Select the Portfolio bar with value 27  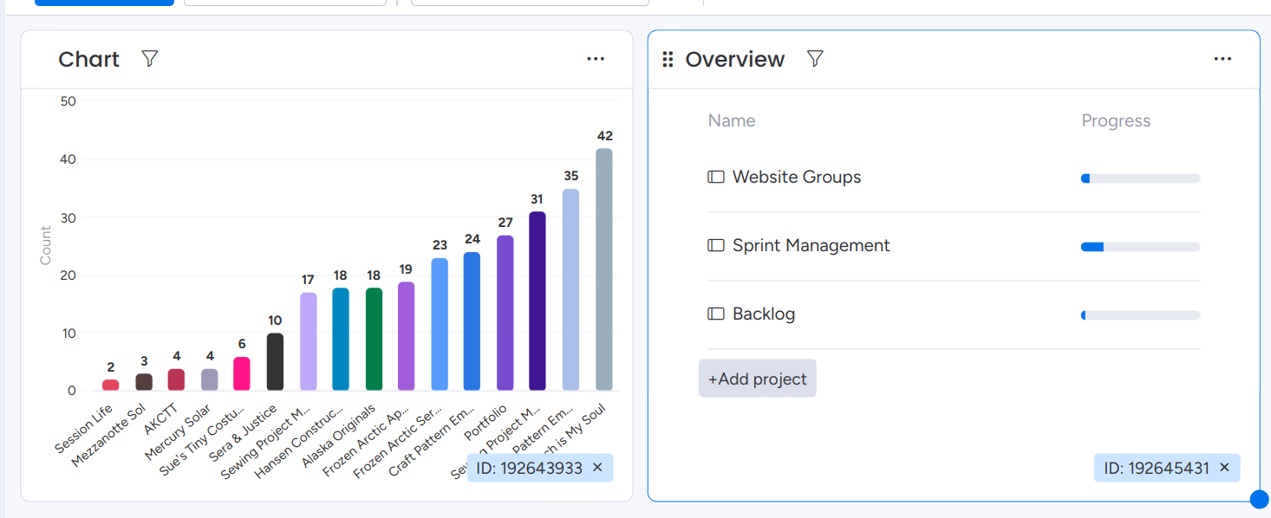coord(505,313)
